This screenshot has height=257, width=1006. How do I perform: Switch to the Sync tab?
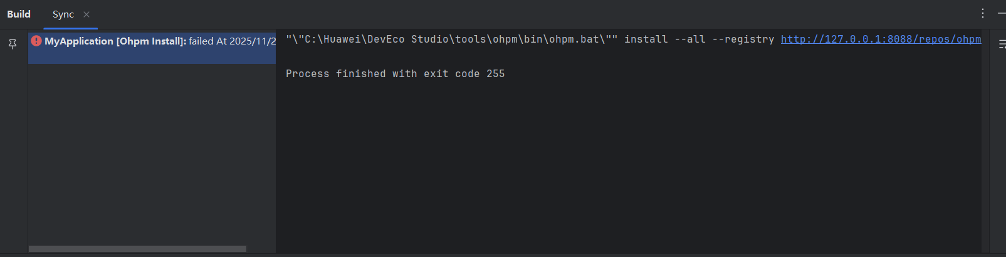point(63,14)
